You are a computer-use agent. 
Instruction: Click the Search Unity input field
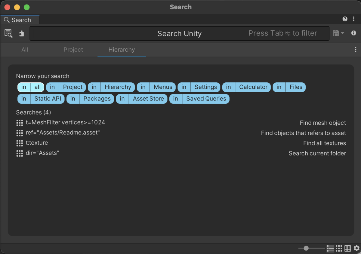(x=179, y=33)
